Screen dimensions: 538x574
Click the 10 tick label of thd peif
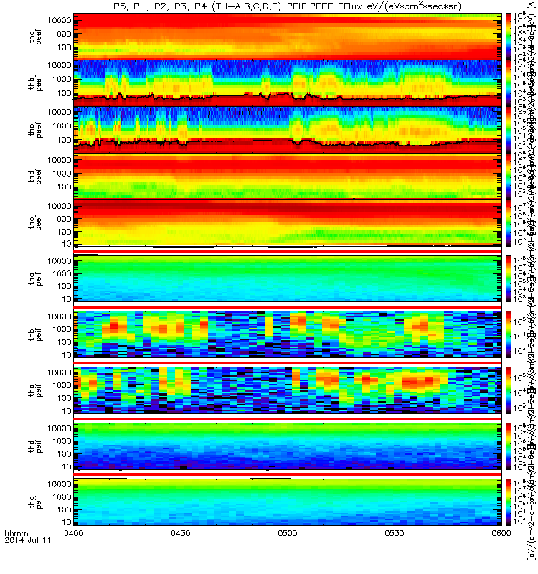point(67,467)
